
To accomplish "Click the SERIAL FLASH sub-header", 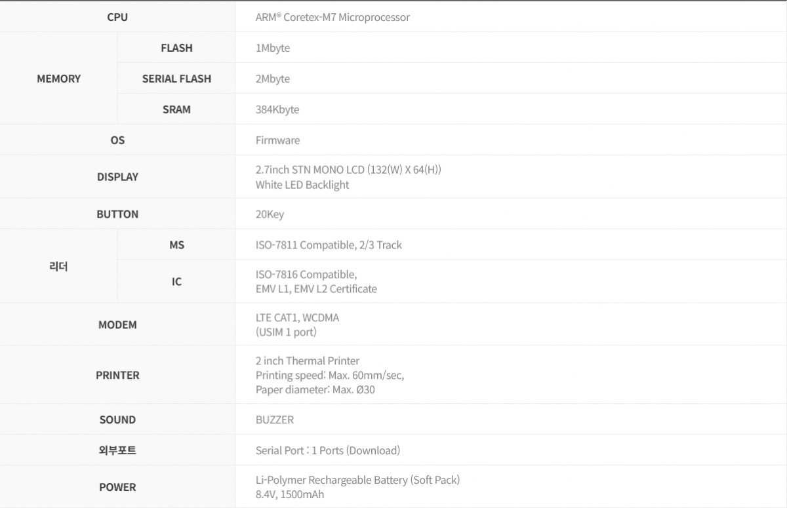I will click(x=176, y=79).
